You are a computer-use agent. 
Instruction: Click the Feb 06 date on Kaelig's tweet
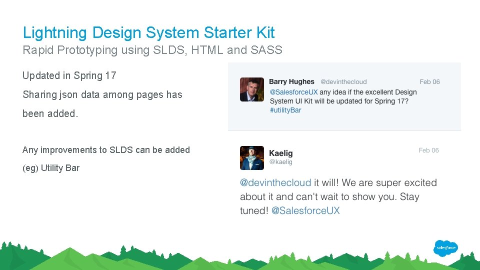[428, 150]
